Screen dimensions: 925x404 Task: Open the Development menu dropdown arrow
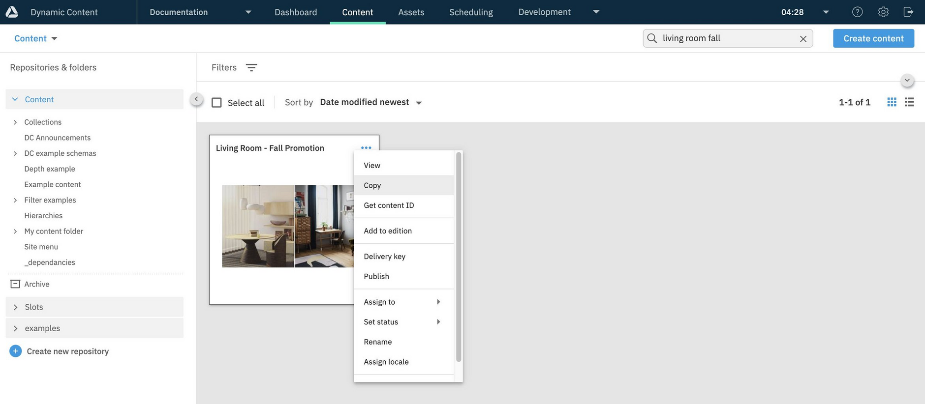pos(596,12)
